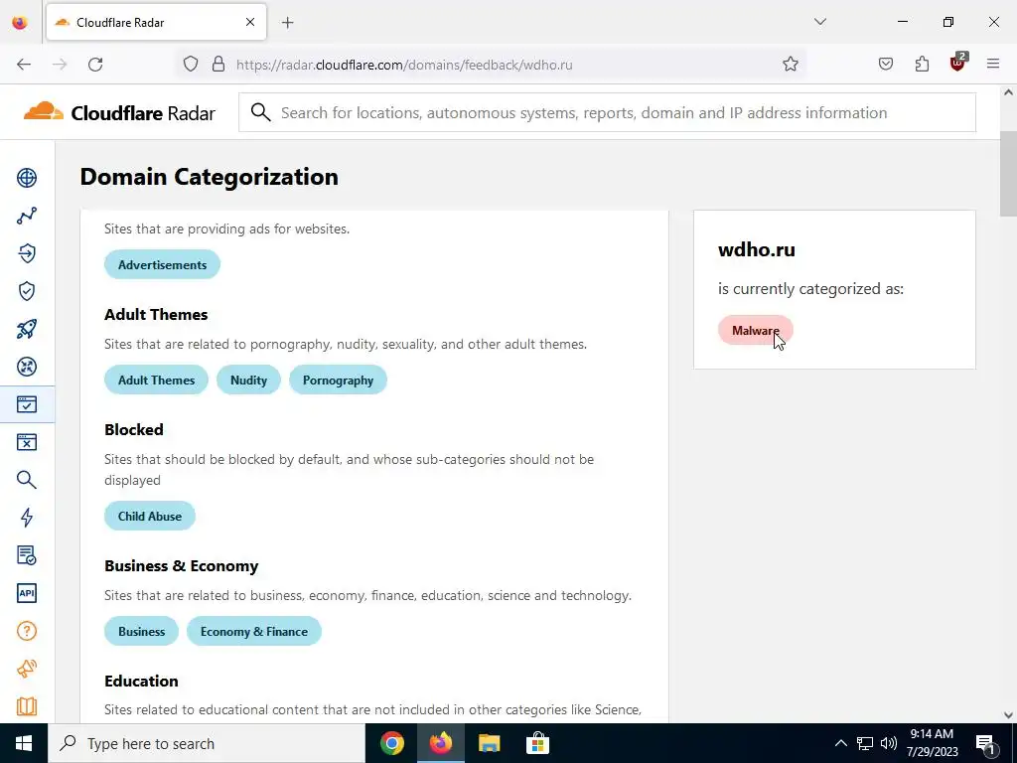Open Microsoft Store from the taskbar
The width and height of the screenshot is (1017, 763).
pos(537,743)
